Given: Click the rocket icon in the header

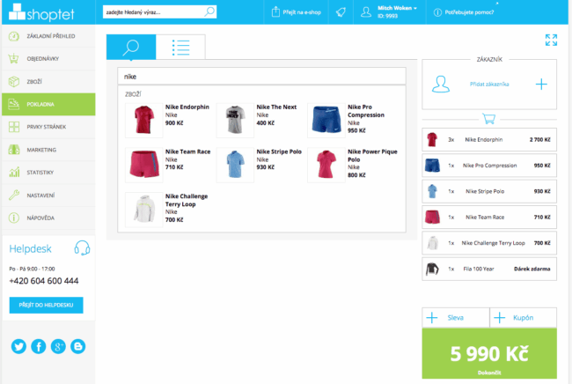Looking at the screenshot, I should coord(341,12).
